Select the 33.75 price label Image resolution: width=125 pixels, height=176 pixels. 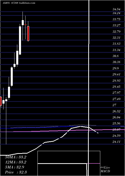tap(116, 19)
